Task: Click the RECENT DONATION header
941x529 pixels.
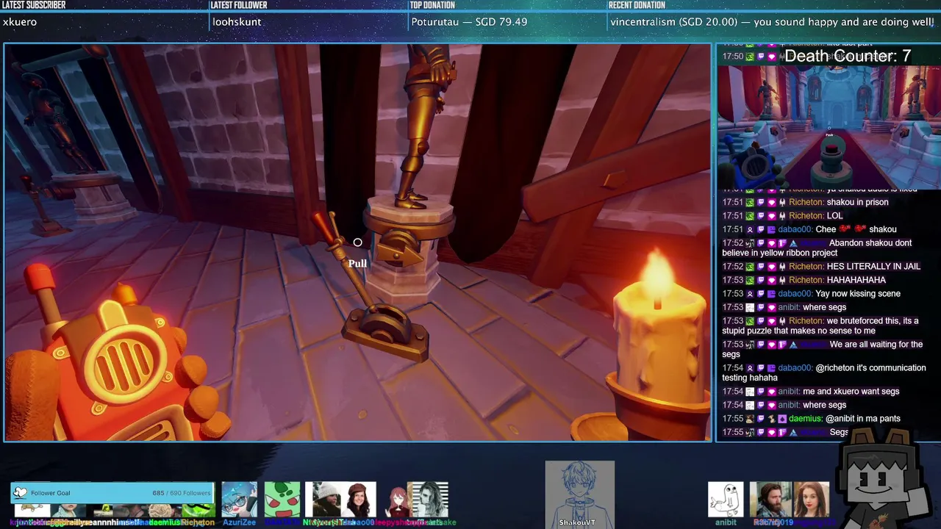Action: [x=638, y=5]
